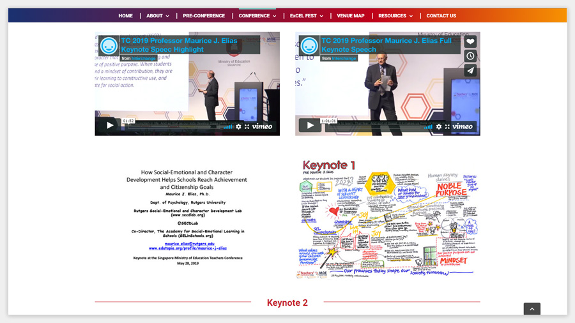Expand the CONFERENCE menu
Image resolution: width=575 pixels, height=323 pixels.
click(257, 16)
